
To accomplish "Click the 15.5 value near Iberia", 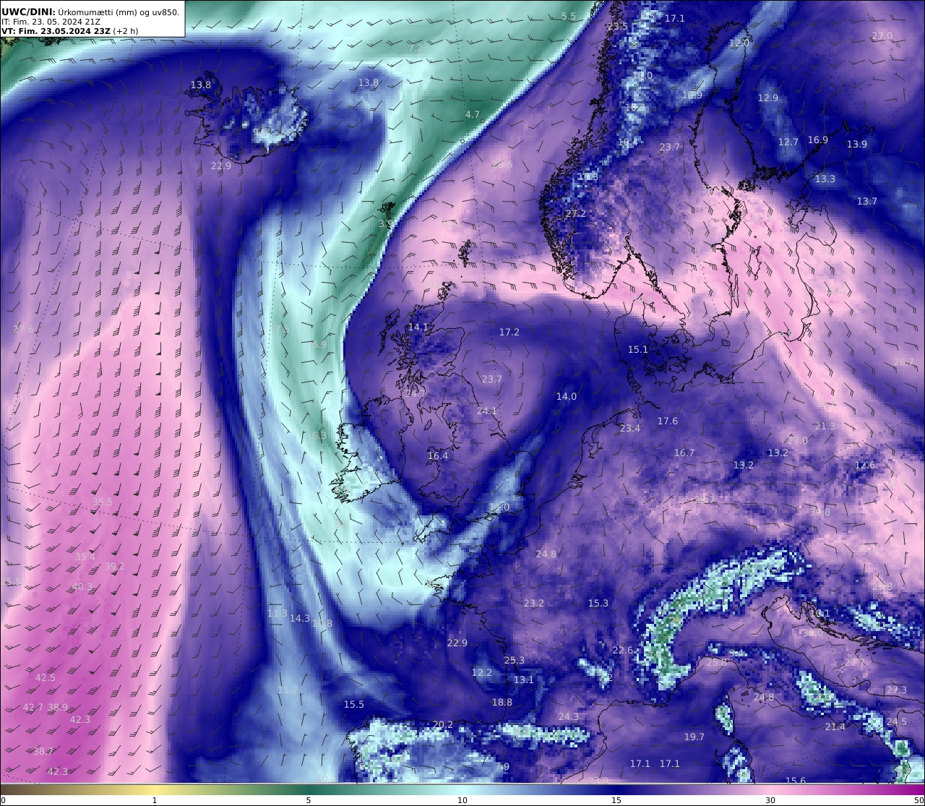I will 354,705.
